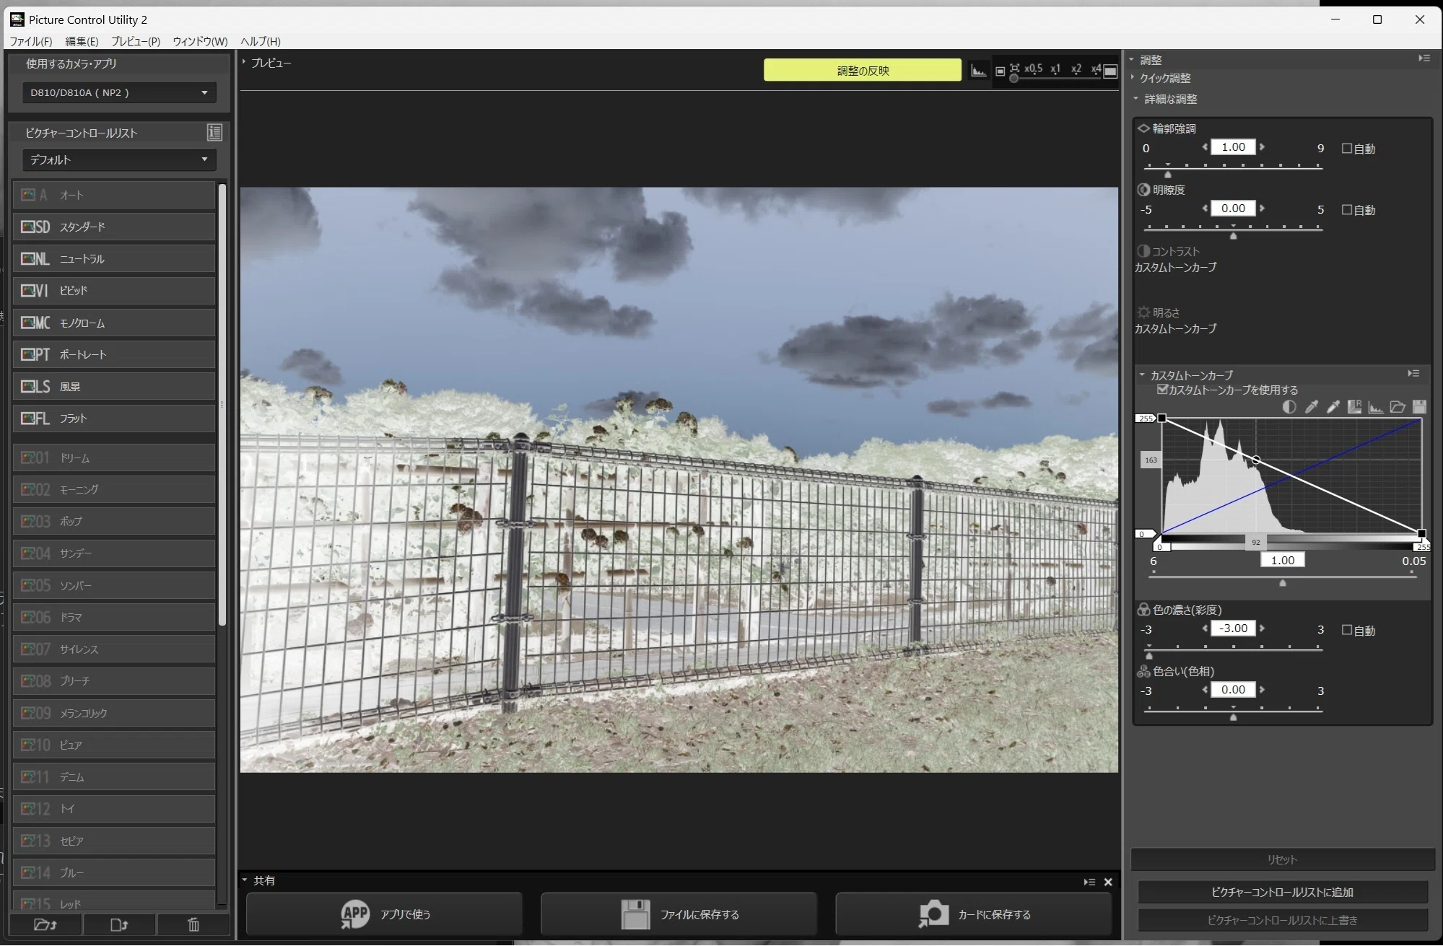Enable auto checkbox for saturation
Image resolution: width=1443 pixels, height=946 pixels.
1346,630
